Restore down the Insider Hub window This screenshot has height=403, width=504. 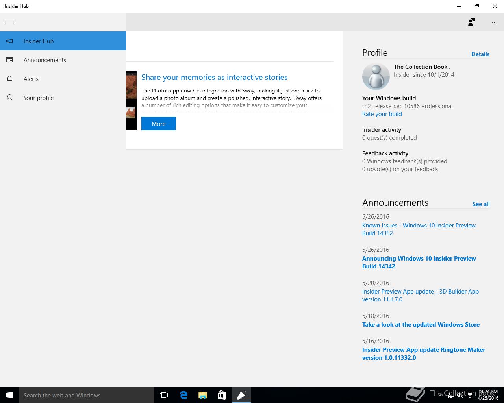(x=477, y=6)
